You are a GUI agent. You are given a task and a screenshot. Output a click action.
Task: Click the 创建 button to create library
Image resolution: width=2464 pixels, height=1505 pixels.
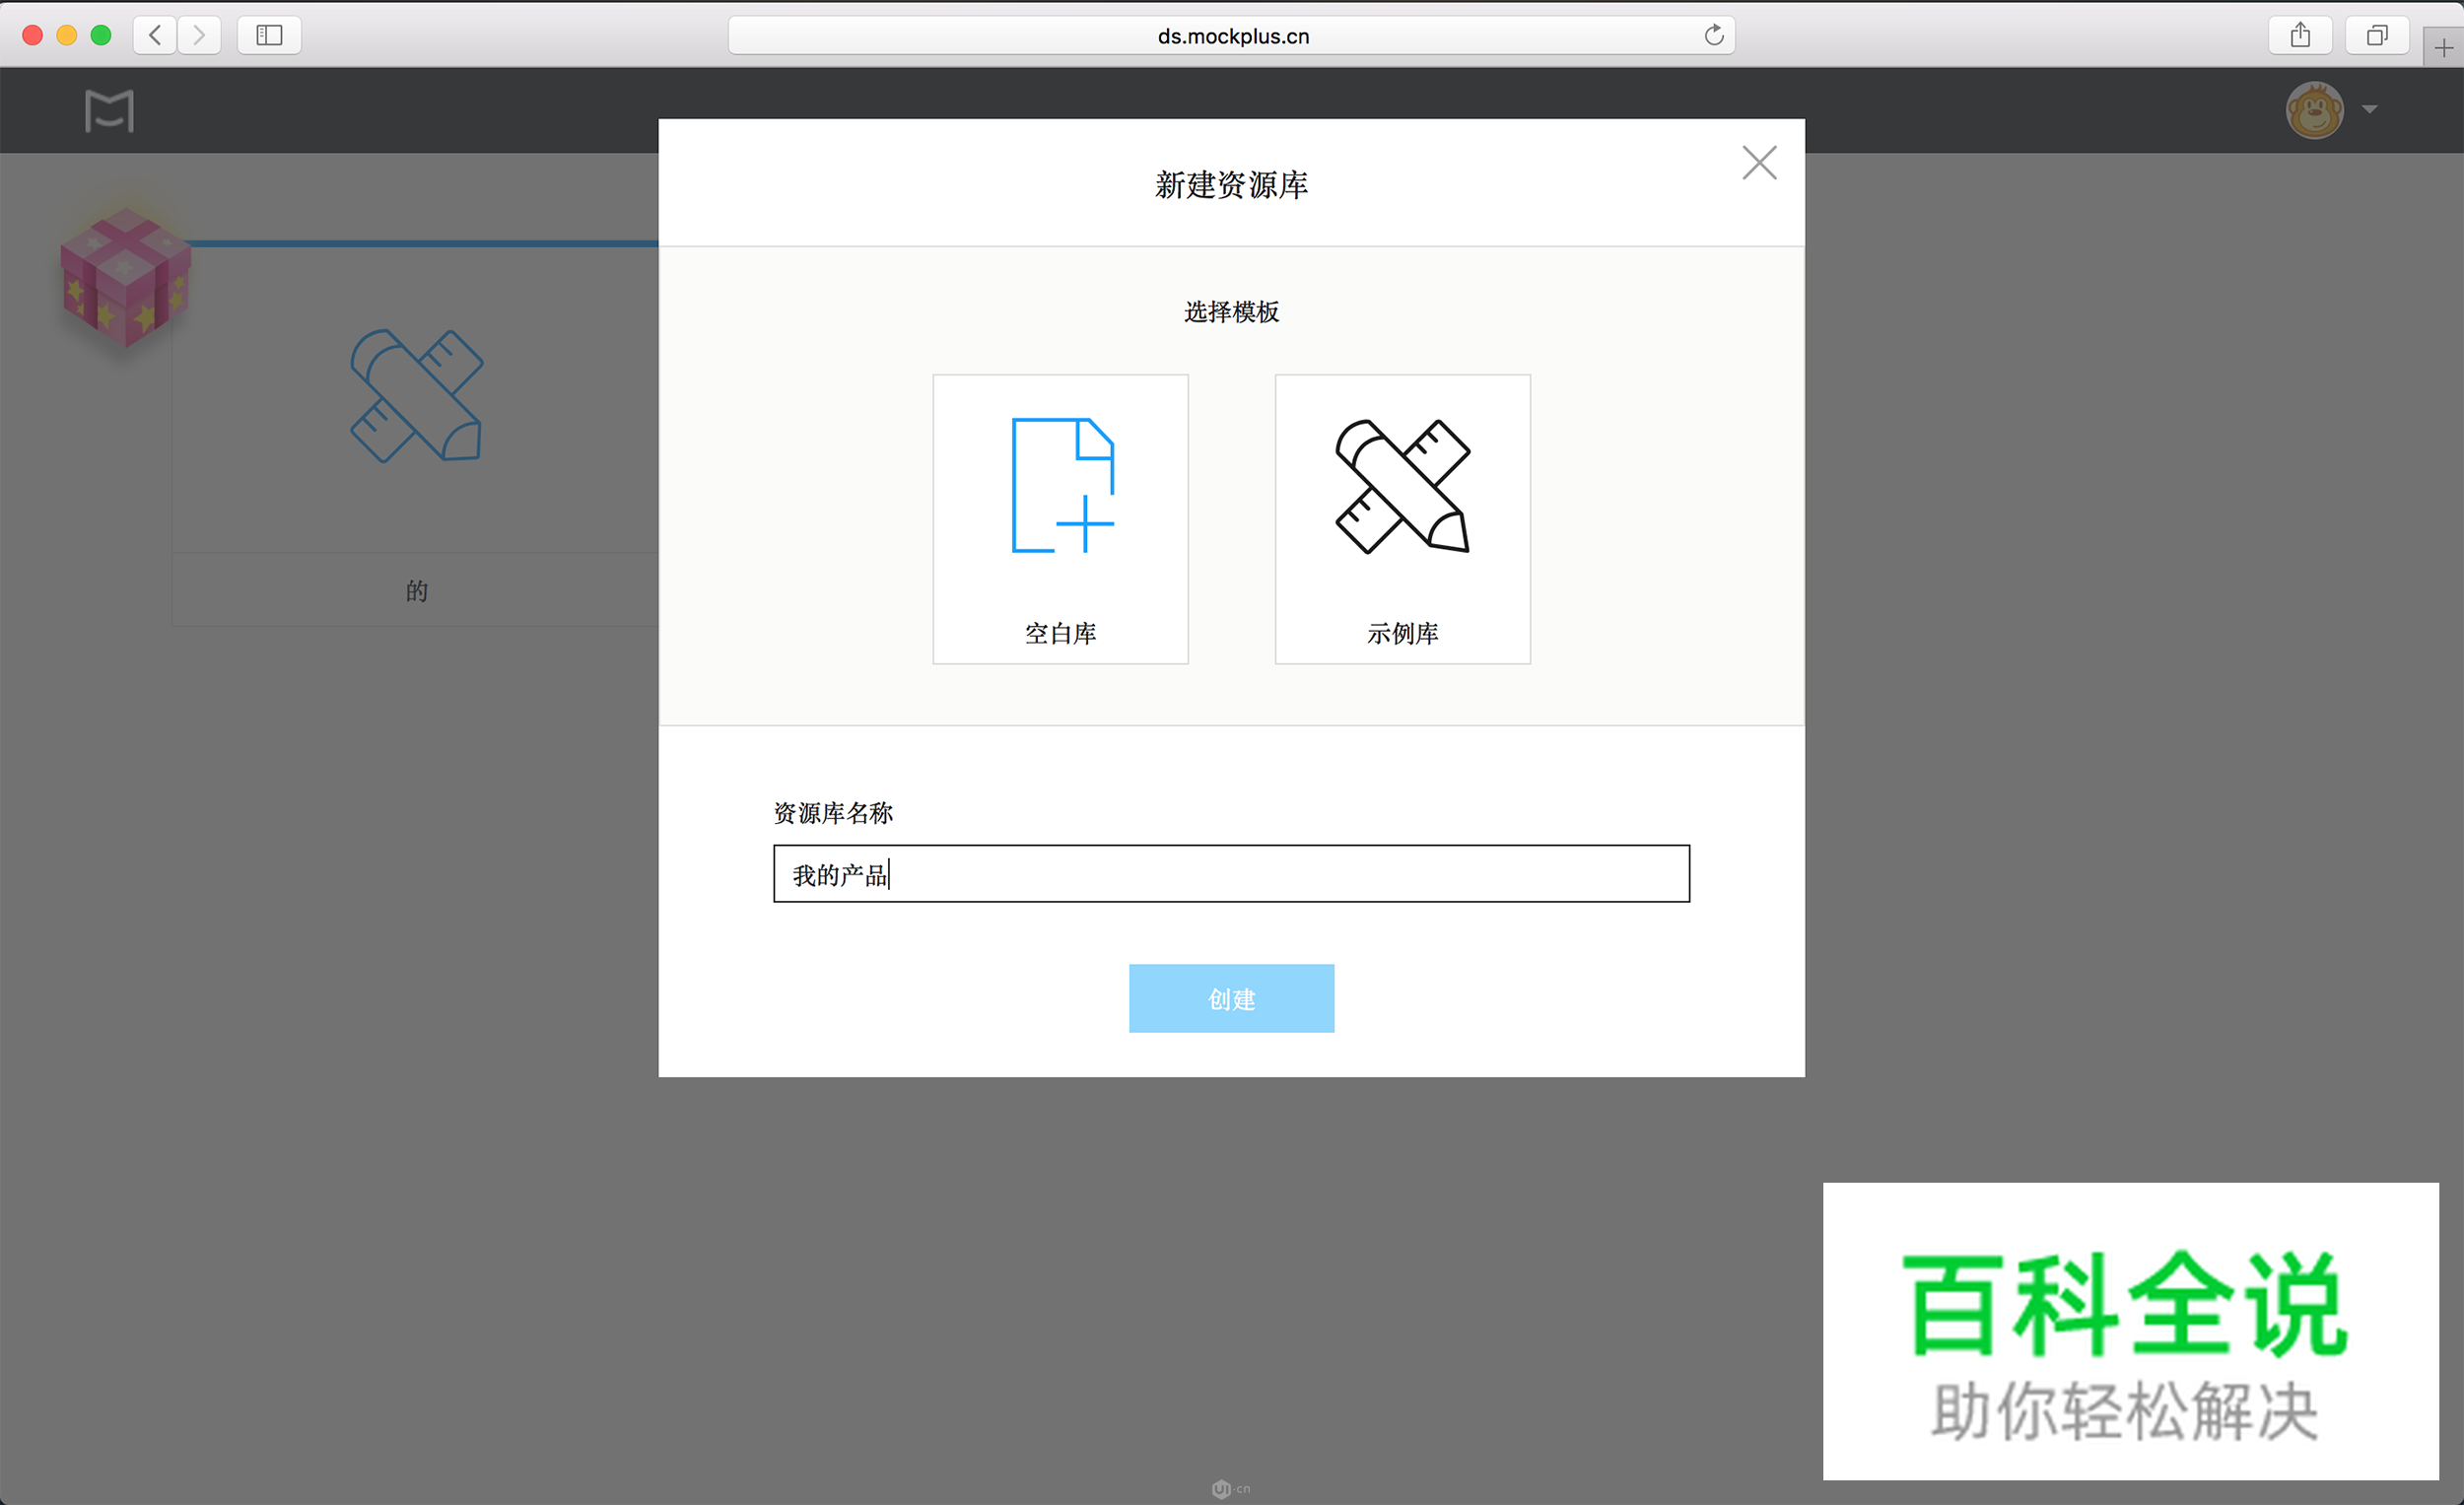[x=1231, y=997]
